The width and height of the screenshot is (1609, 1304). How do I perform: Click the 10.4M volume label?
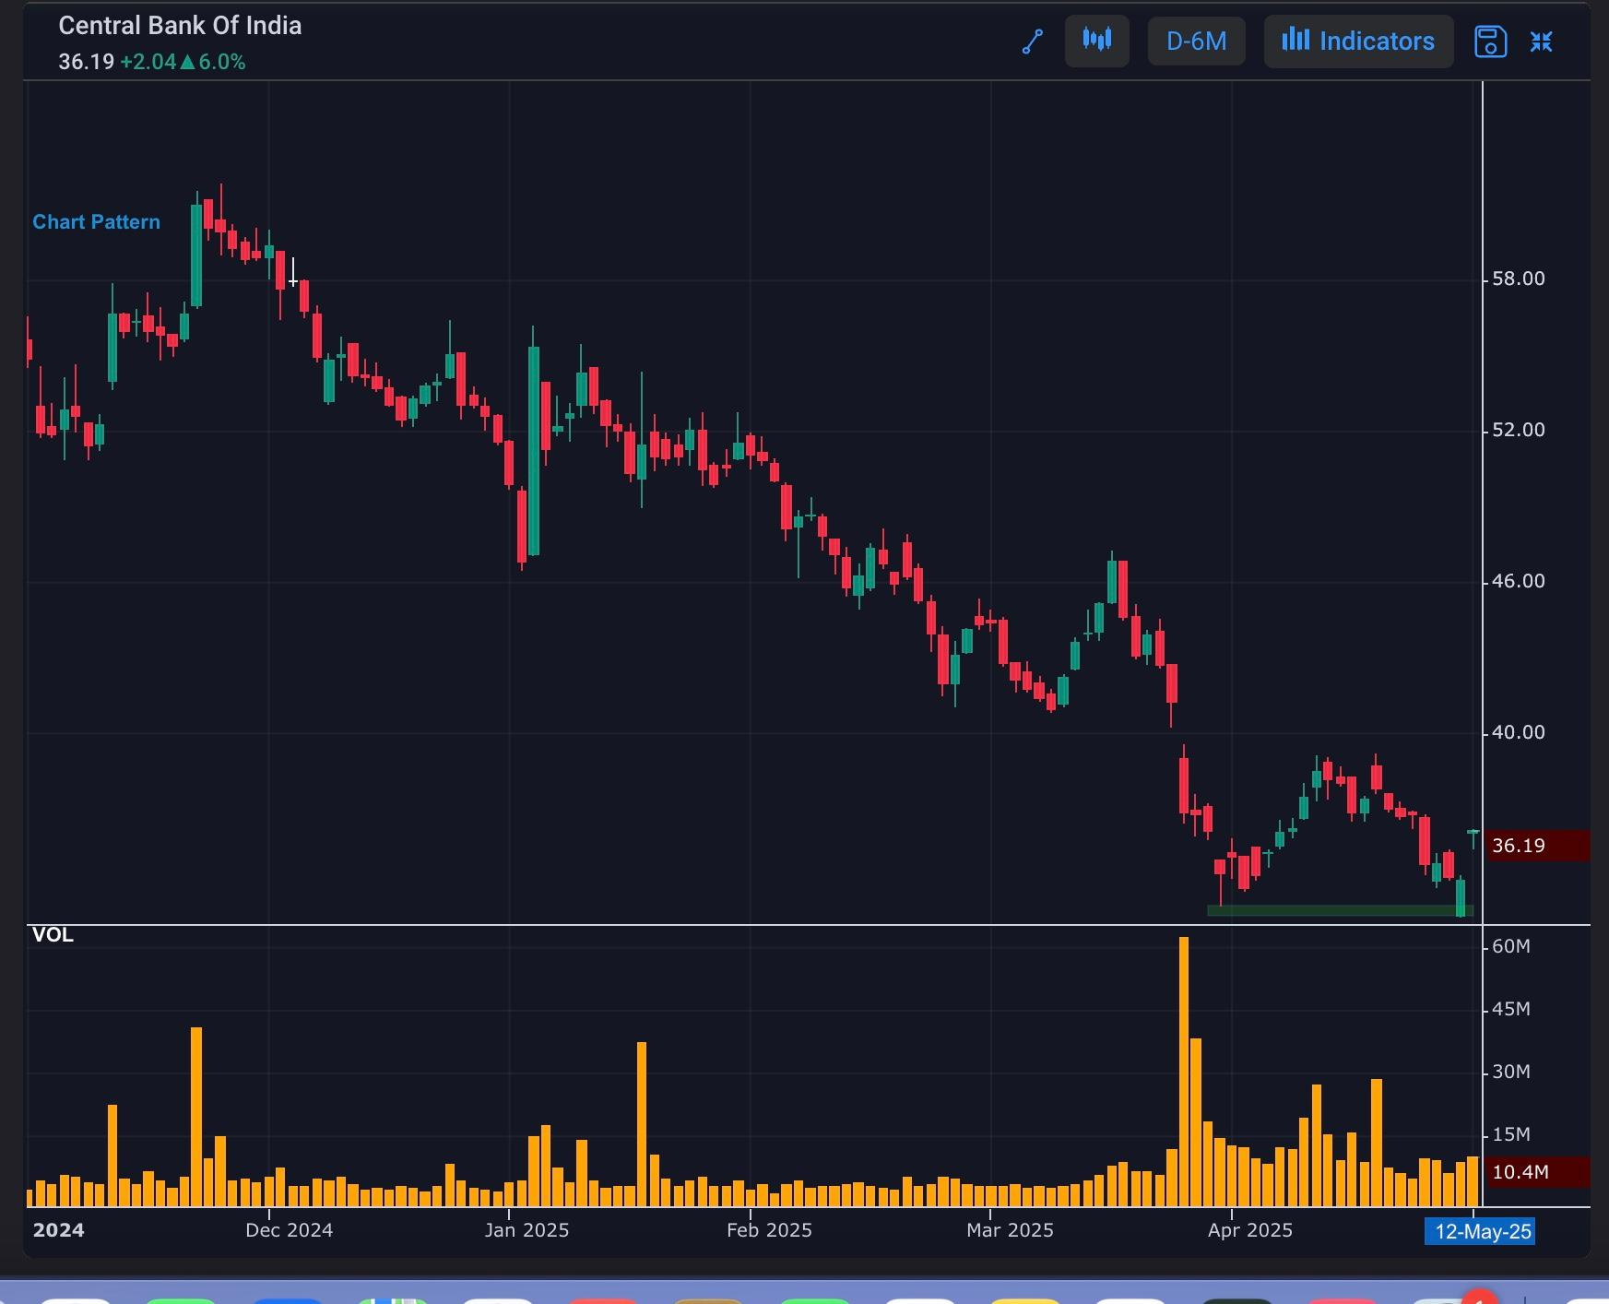point(1539,1172)
